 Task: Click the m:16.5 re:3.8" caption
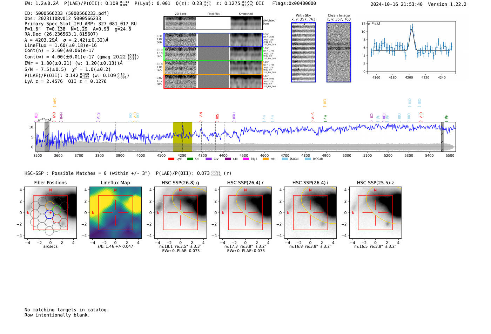point(375,246)
